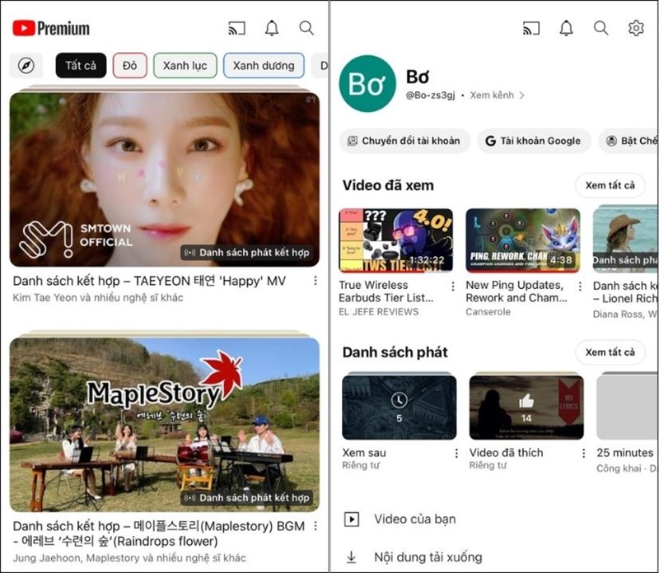Open the "Video đã thích" playlist thumbnail

[526, 407]
